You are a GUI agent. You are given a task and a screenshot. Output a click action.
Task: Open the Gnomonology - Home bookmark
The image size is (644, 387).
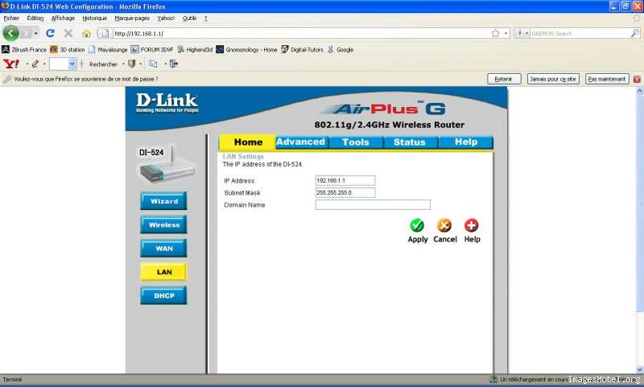(x=246, y=49)
